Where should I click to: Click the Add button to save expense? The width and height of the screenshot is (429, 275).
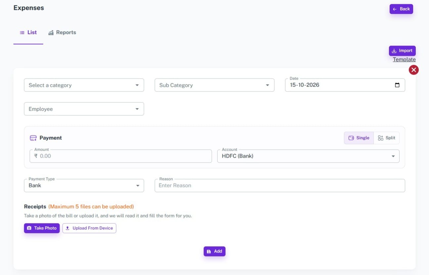click(x=214, y=251)
